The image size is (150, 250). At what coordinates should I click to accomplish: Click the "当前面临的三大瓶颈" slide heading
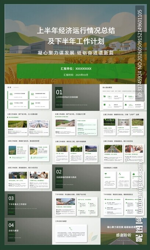(x=110, y=168)
